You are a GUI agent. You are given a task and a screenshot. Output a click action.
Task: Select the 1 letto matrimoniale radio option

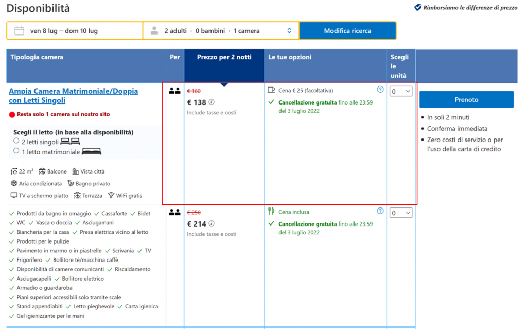tap(16, 151)
